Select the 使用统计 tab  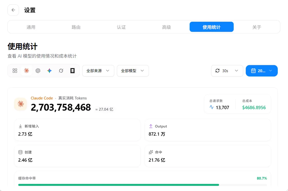[212, 27]
